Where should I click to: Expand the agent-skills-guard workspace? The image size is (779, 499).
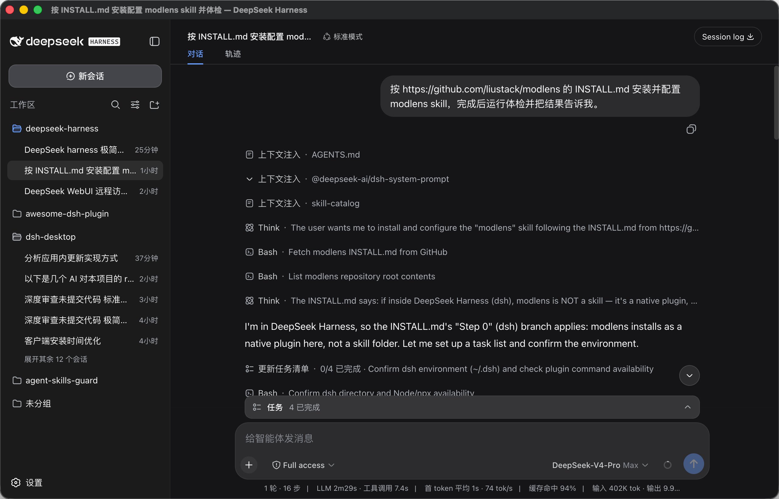[x=85, y=380]
